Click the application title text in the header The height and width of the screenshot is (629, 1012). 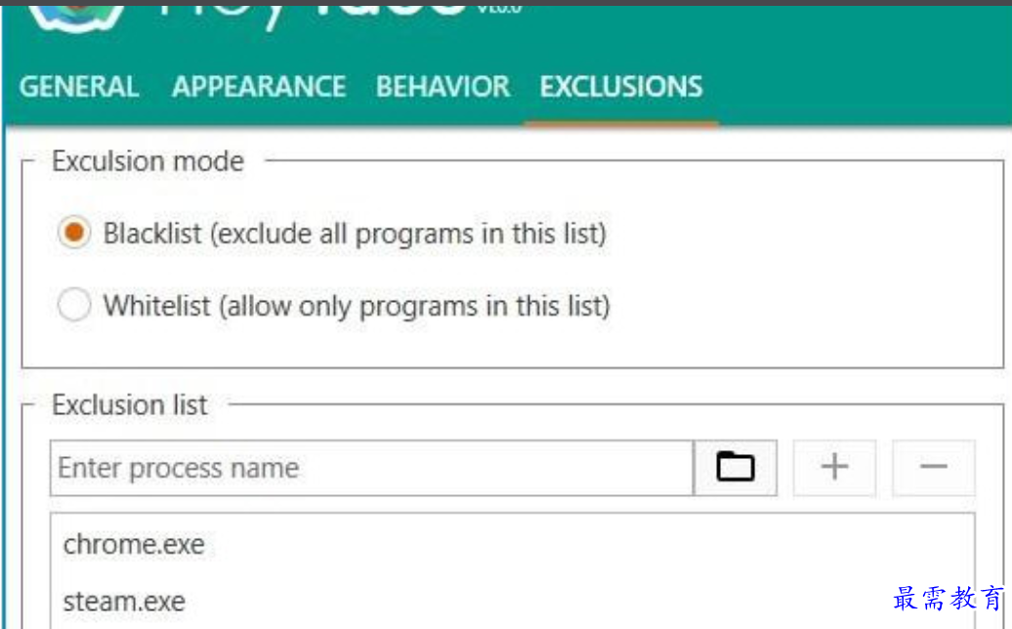pyautogui.click(x=311, y=12)
